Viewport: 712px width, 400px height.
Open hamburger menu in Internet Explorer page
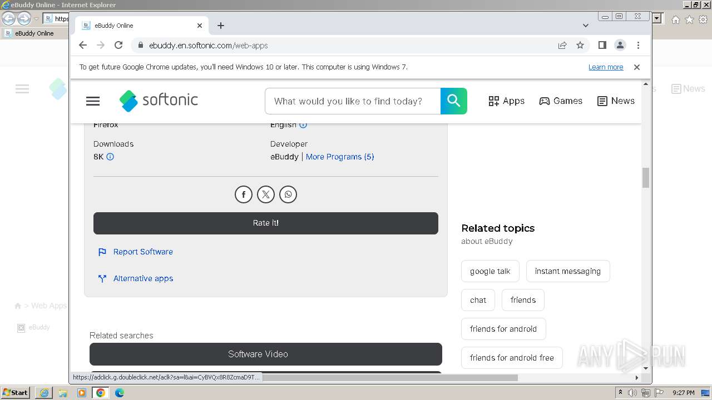(x=22, y=89)
